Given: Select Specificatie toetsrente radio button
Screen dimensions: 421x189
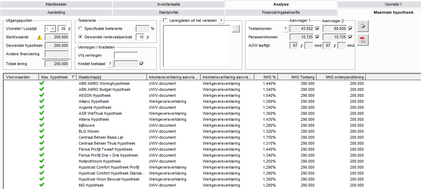Looking at the screenshot, I should coord(80,29).
